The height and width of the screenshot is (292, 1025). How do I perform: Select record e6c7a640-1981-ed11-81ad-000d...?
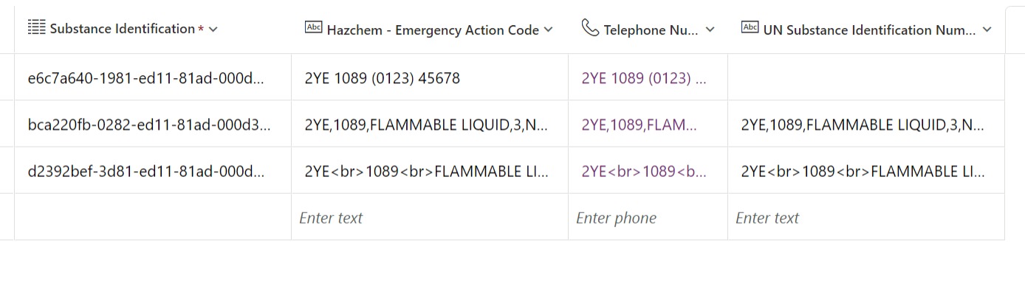coord(145,77)
